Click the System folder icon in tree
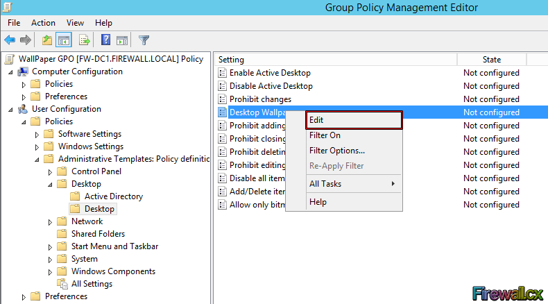 (62, 259)
